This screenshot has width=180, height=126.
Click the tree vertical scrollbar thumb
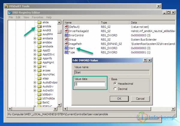point(59,31)
